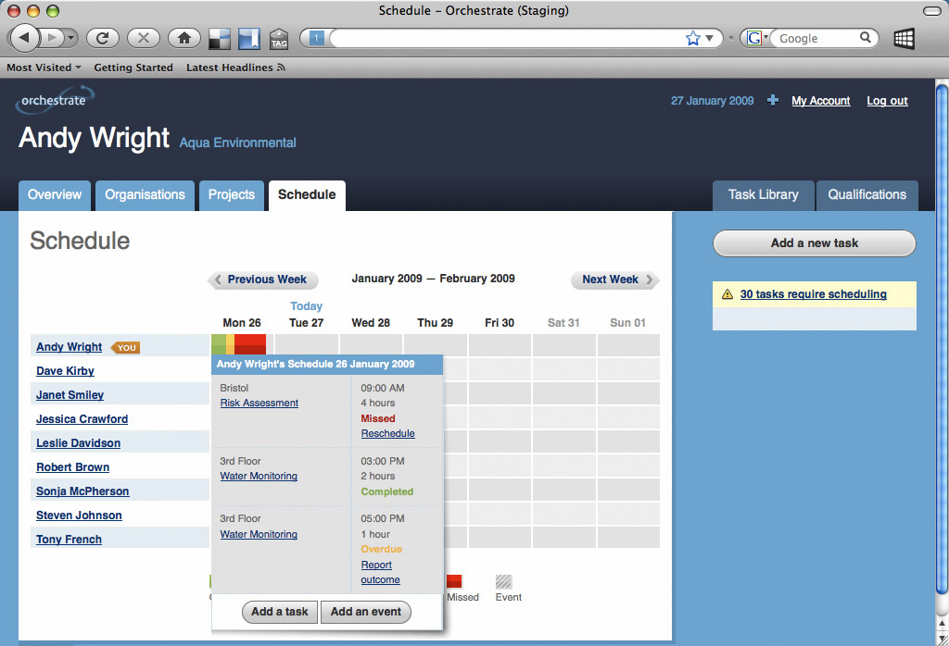949x646 pixels.
Task: Click Andy Wright's Monday color-coded schedule bar
Action: (239, 344)
